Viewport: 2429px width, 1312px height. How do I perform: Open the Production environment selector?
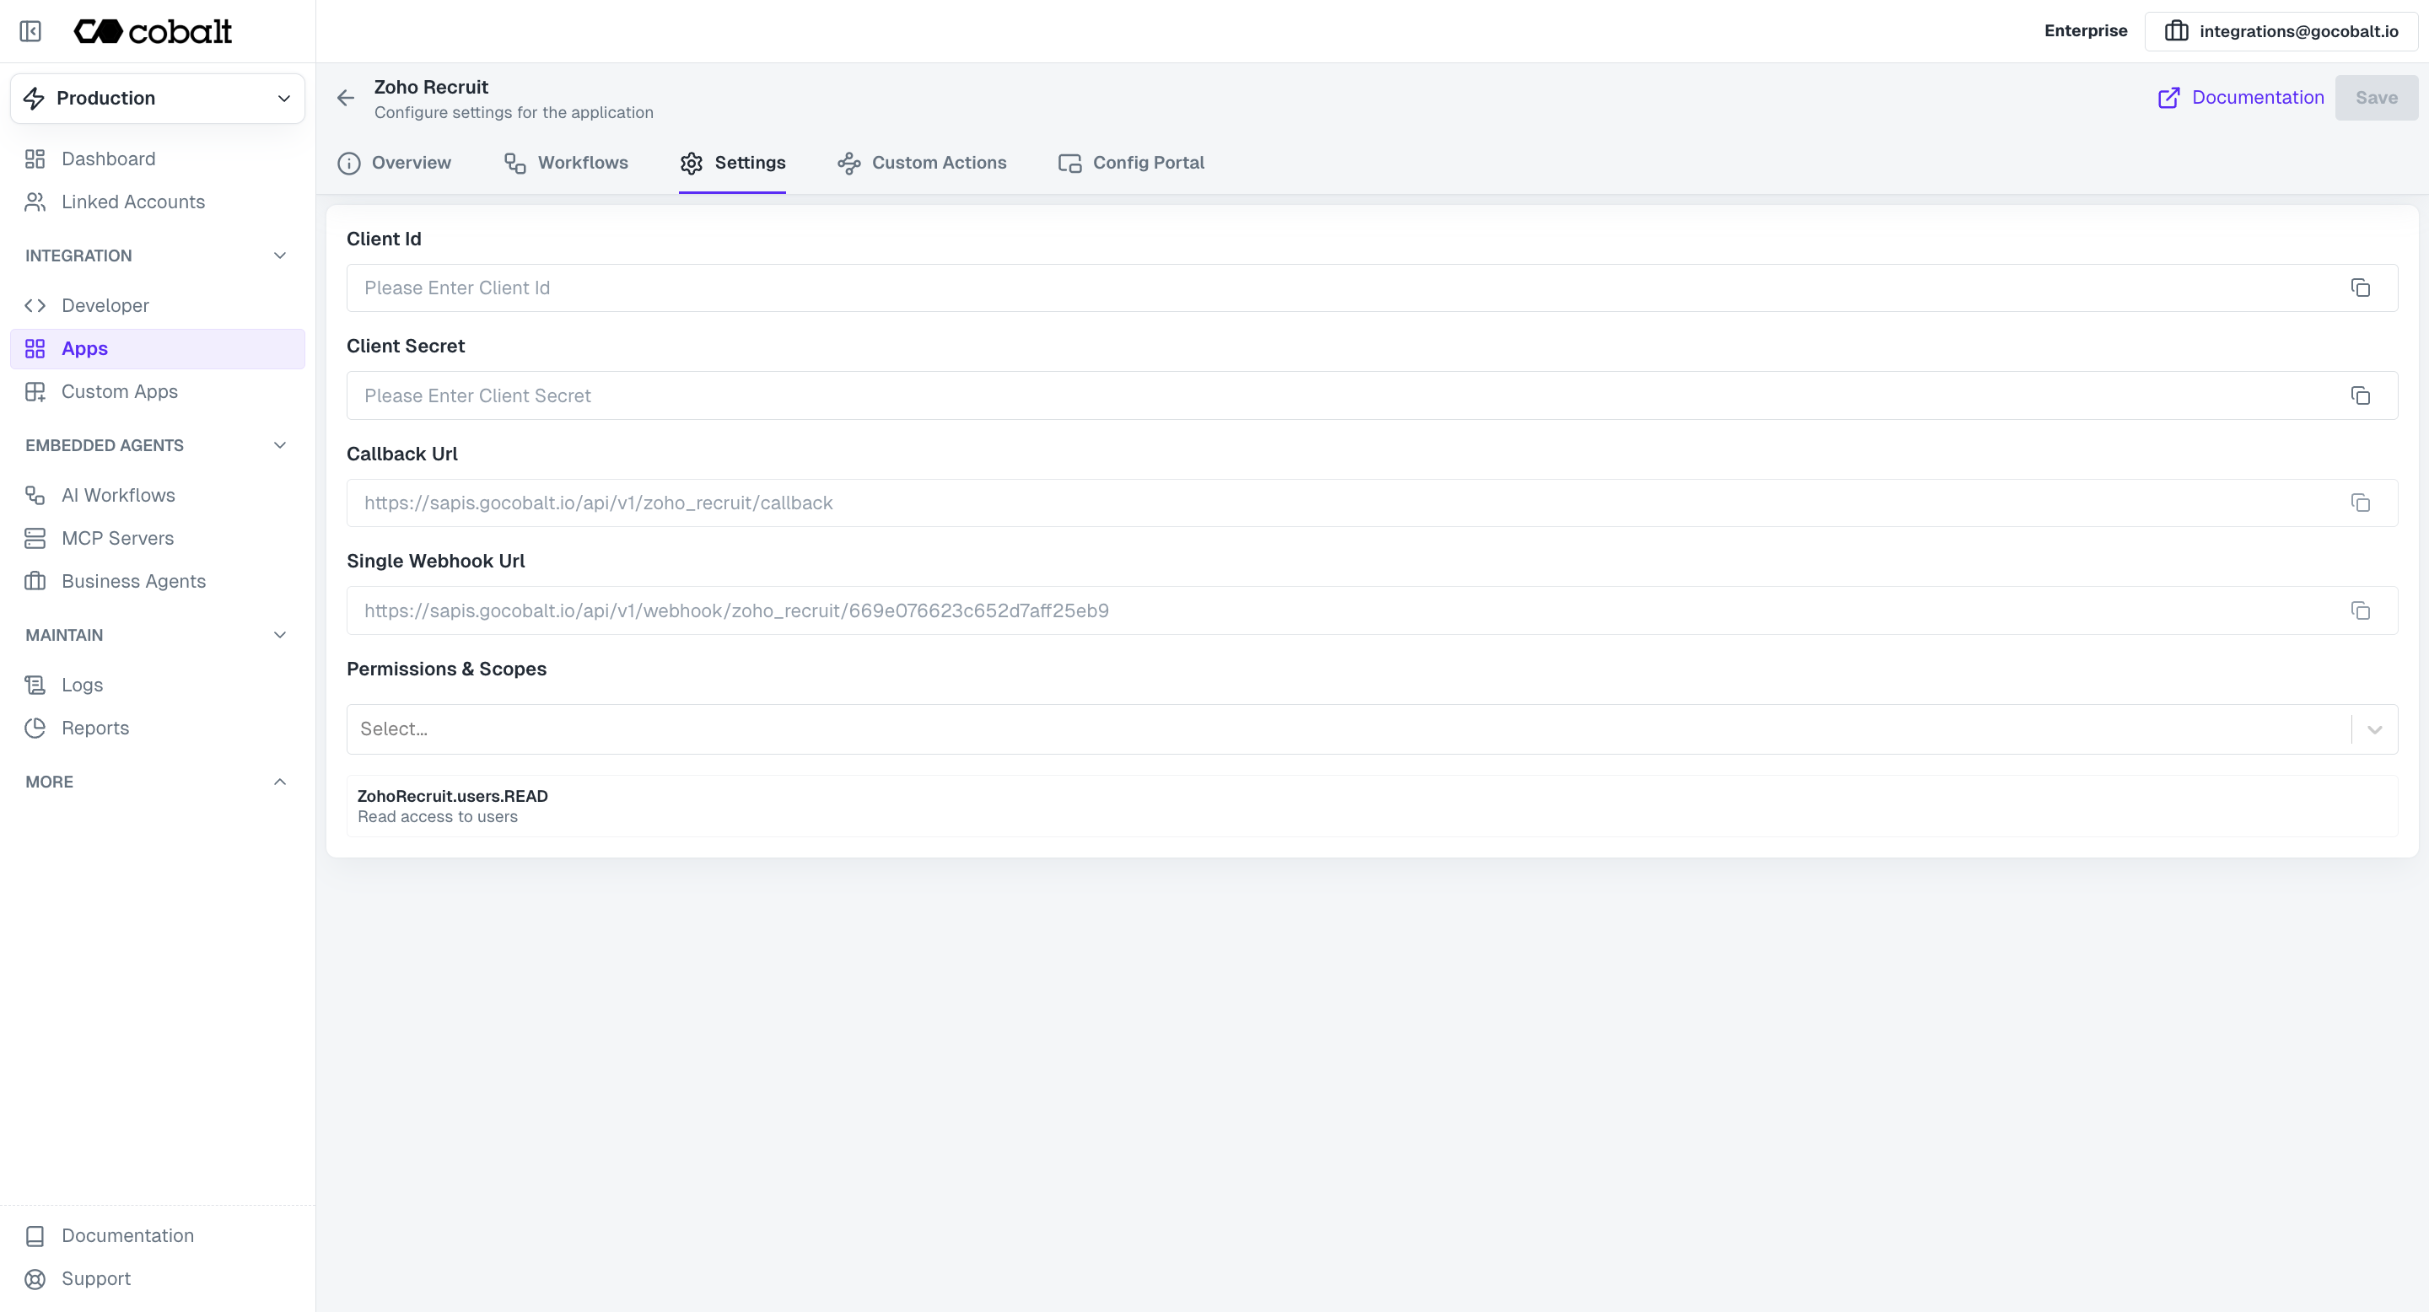(x=157, y=97)
